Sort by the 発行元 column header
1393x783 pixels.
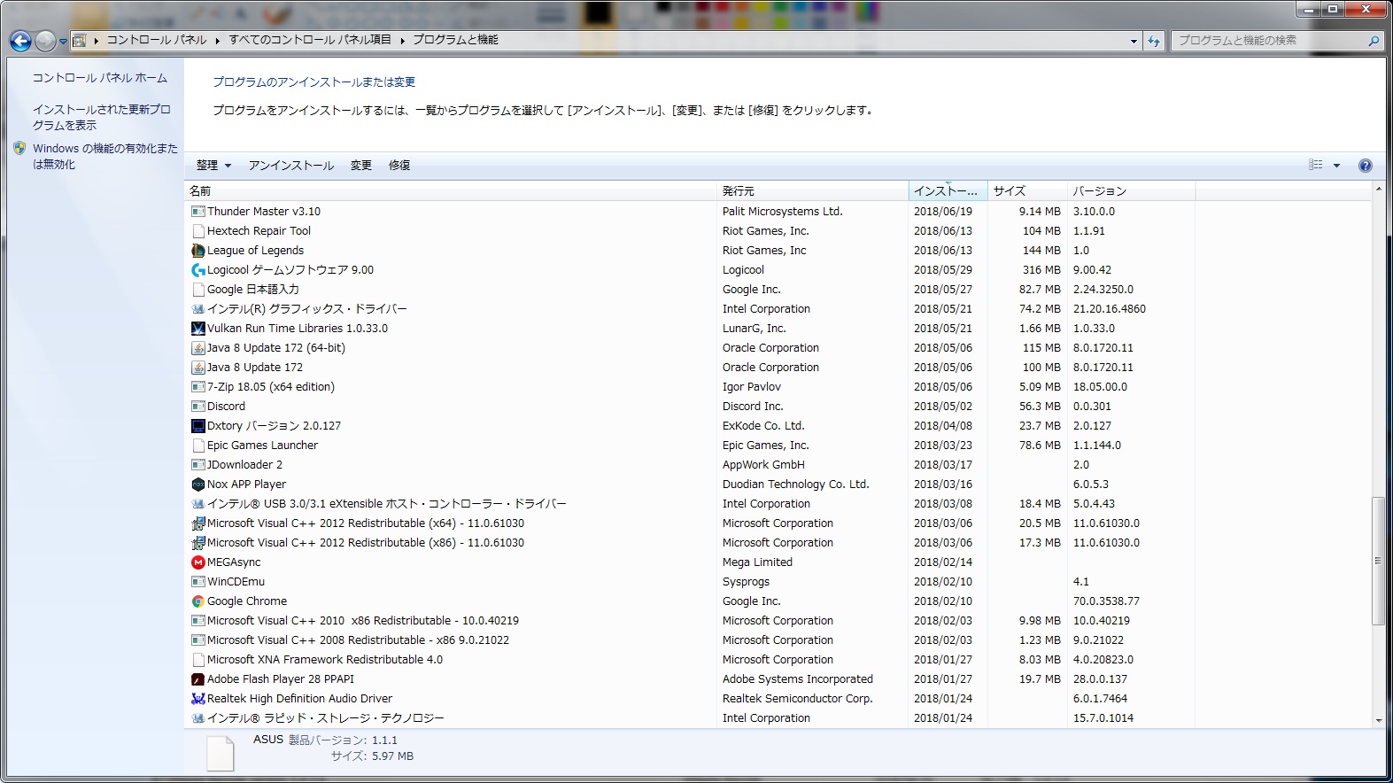(738, 191)
